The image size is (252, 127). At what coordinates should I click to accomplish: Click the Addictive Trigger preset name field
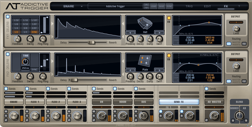point(115,6)
